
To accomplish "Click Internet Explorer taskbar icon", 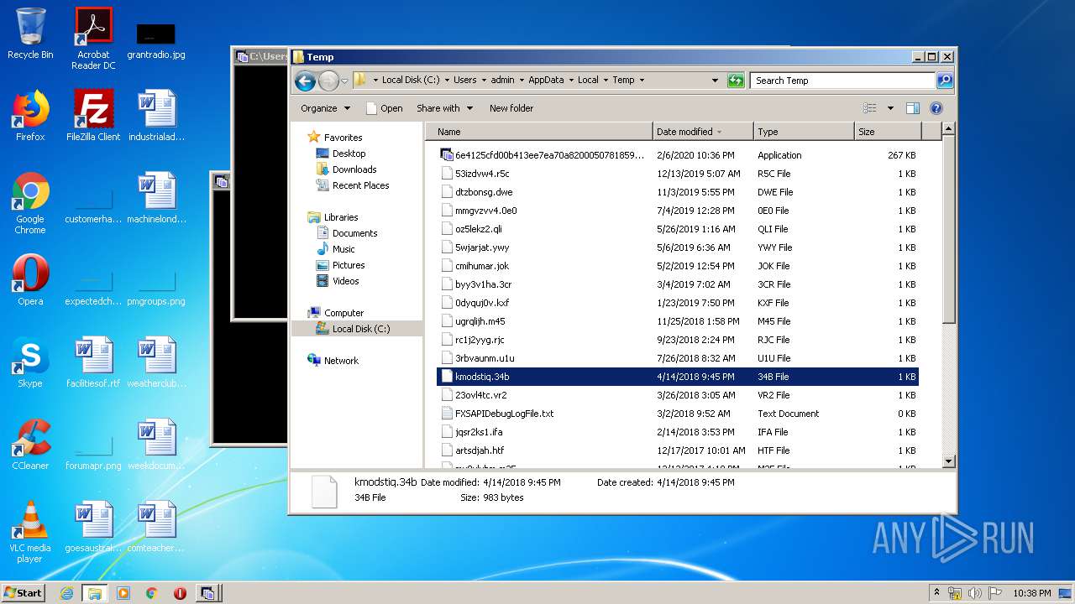I will [66, 593].
